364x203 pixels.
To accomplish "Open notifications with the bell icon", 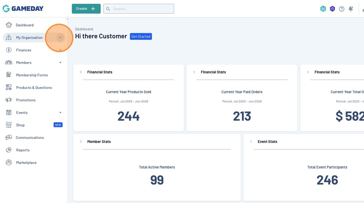I will [351, 9].
